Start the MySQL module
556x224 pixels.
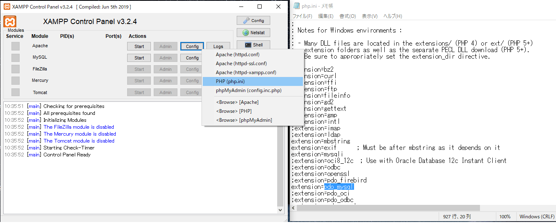pos(139,58)
